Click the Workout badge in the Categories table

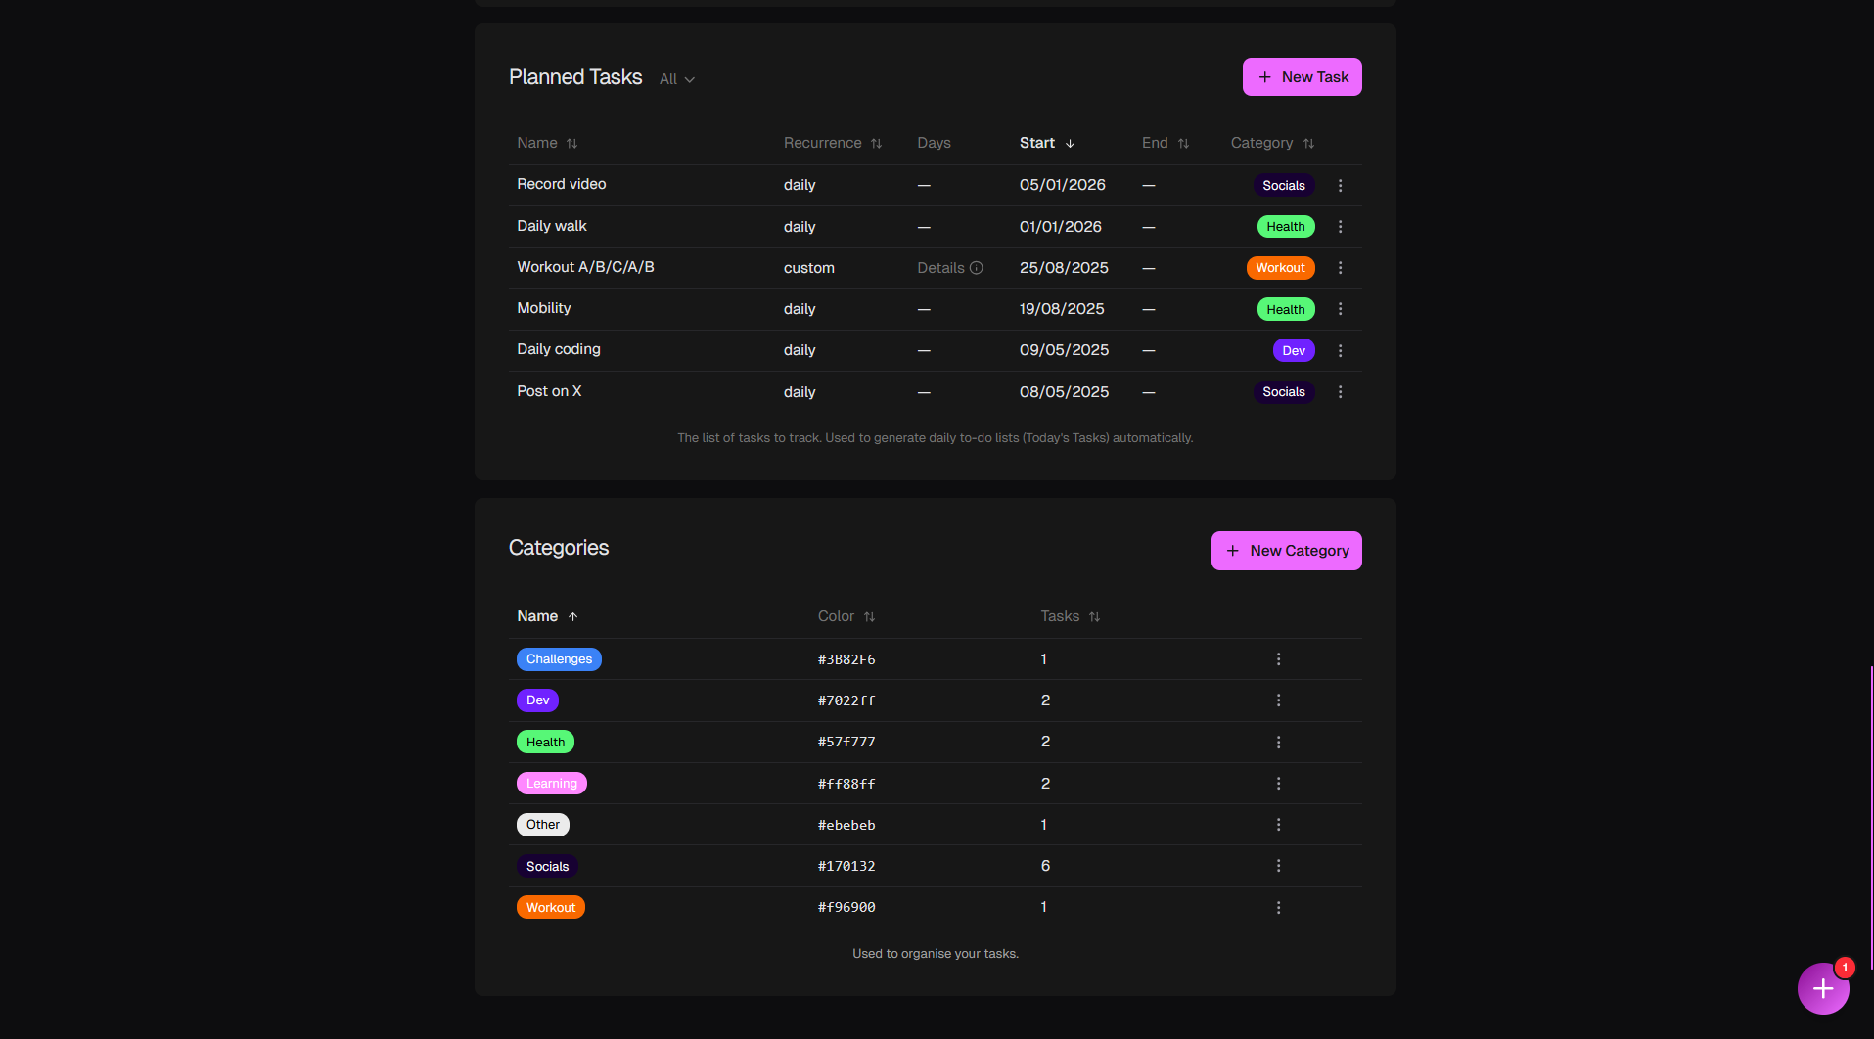point(551,908)
